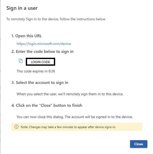The width and height of the screenshot is (153, 154).
Task: Click '2. Enter the code below to sign in'
Action: [42, 52]
